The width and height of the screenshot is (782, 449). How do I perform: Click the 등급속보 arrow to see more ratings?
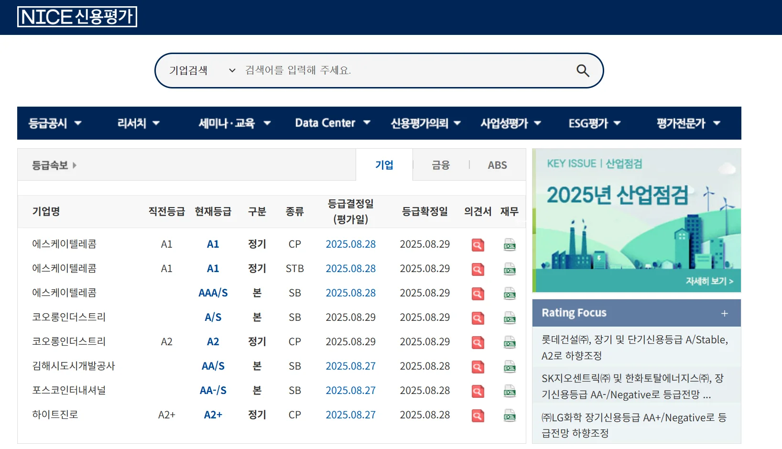pyautogui.click(x=75, y=165)
